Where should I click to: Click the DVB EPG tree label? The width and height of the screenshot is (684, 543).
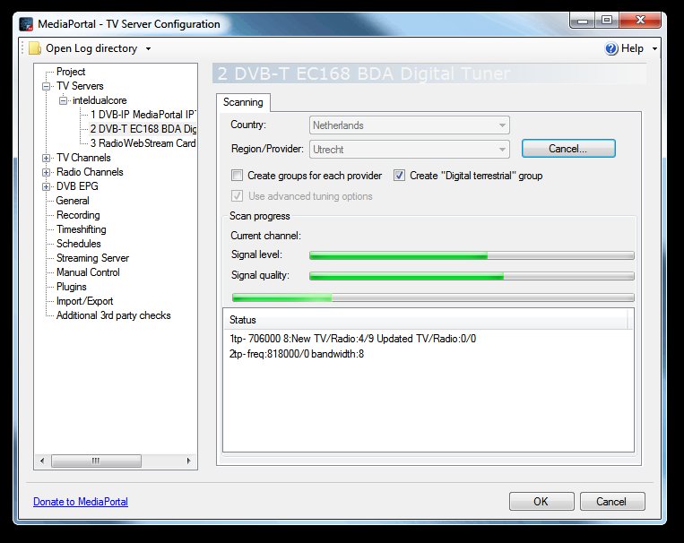pyautogui.click(x=77, y=186)
